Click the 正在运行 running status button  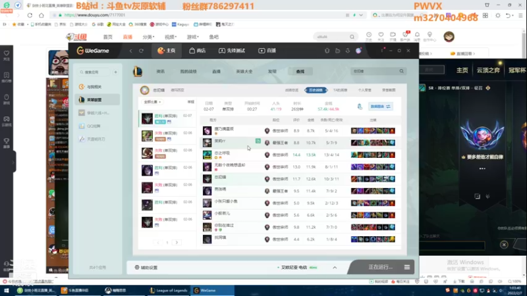[x=380, y=267]
